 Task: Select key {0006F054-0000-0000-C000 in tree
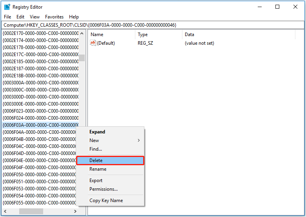click(39, 195)
